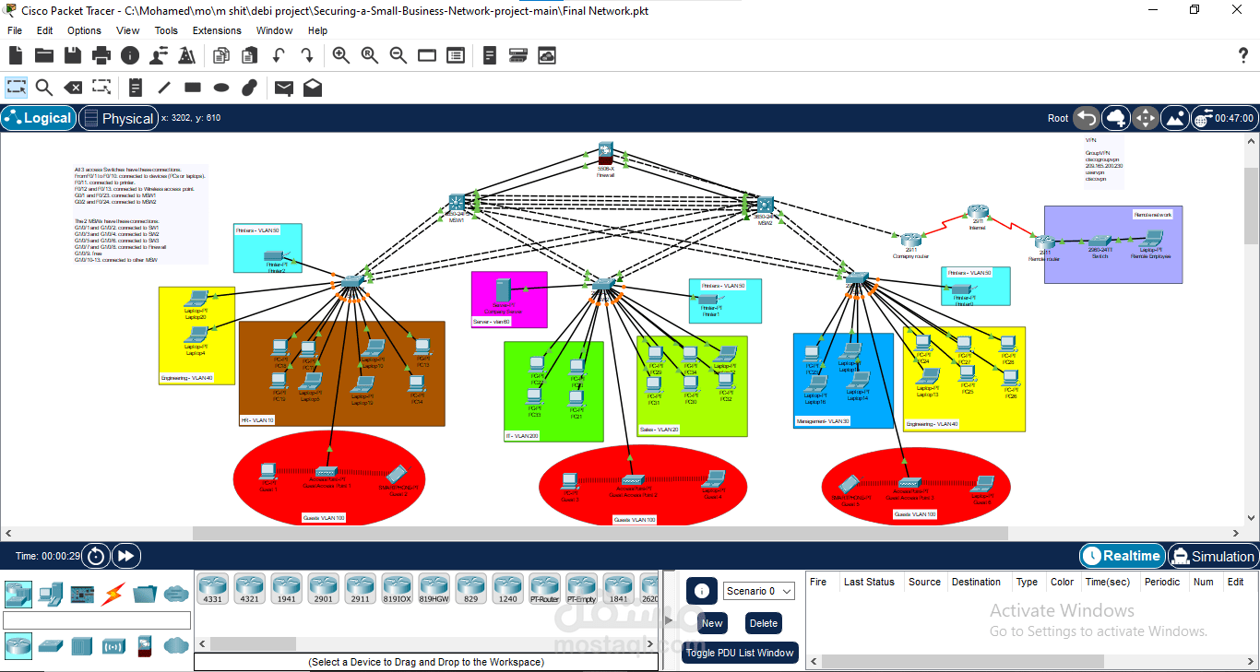
Task: Click the Select marquee tool
Action: [x=17, y=88]
